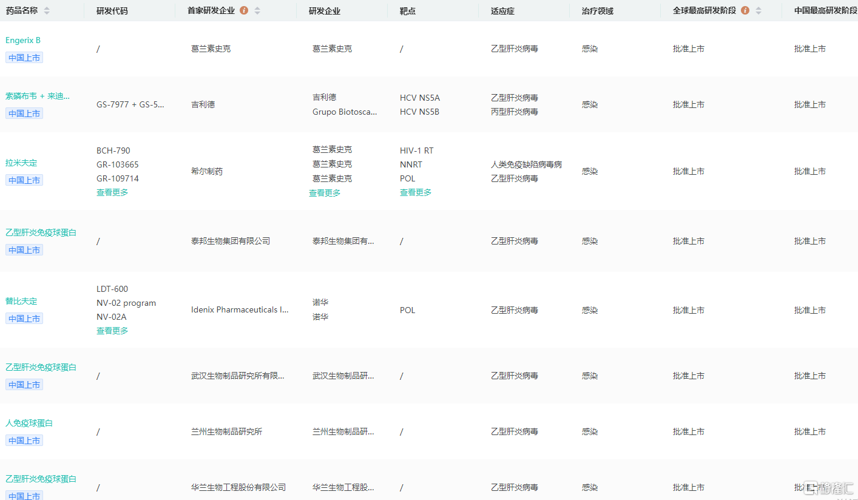Expand 查看更多 under 拉米夫定 靶点 list

416,192
